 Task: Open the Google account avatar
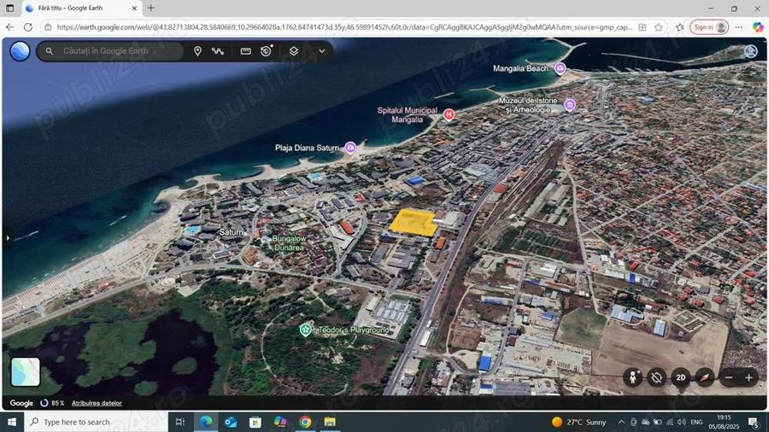click(x=751, y=51)
